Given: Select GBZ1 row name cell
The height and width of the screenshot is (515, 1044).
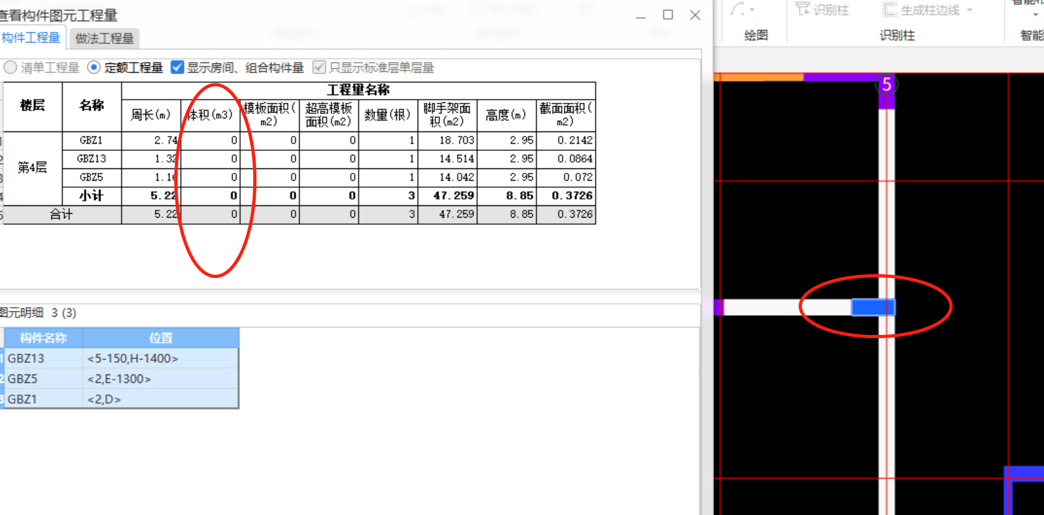Looking at the screenshot, I should point(92,141).
